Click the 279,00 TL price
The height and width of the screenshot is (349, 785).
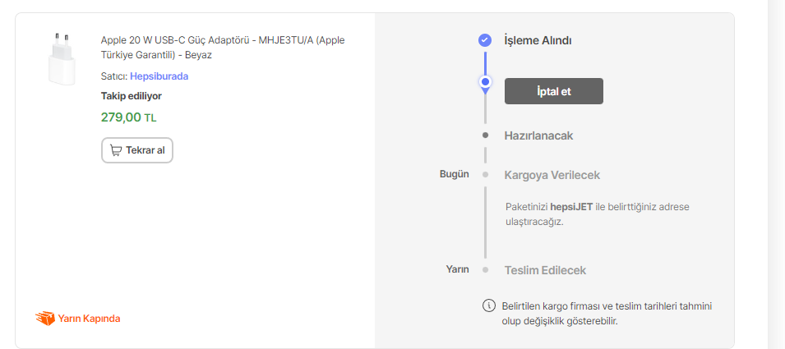pos(128,117)
